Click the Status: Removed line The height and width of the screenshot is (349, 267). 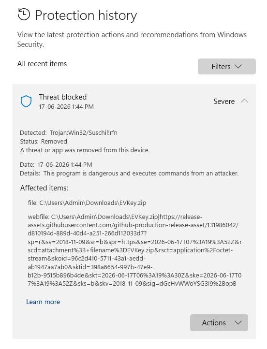pyautogui.click(x=44, y=141)
